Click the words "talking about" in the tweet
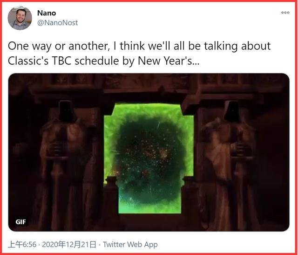The image size is (298, 255). (237, 46)
